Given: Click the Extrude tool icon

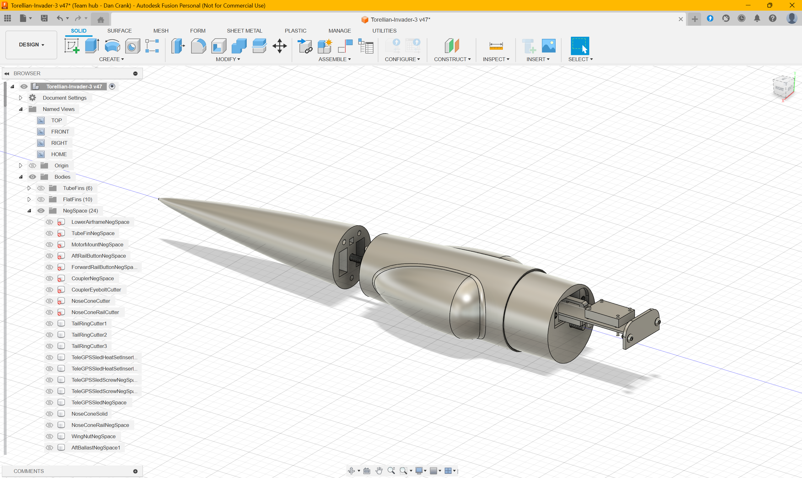Looking at the screenshot, I should [x=92, y=46].
